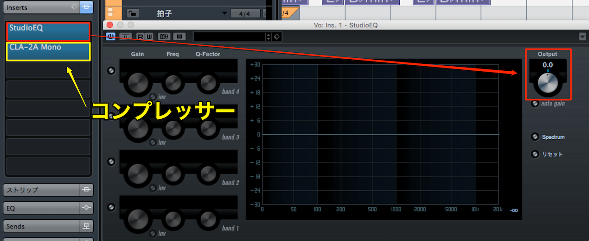This screenshot has height=241, width=589.
Task: Click the Sends section icon
Action: (86, 226)
